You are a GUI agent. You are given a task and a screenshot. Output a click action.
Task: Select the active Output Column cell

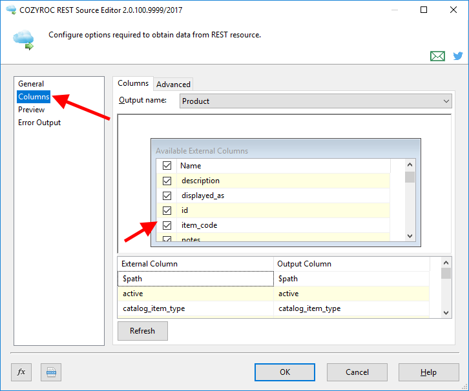click(x=351, y=294)
